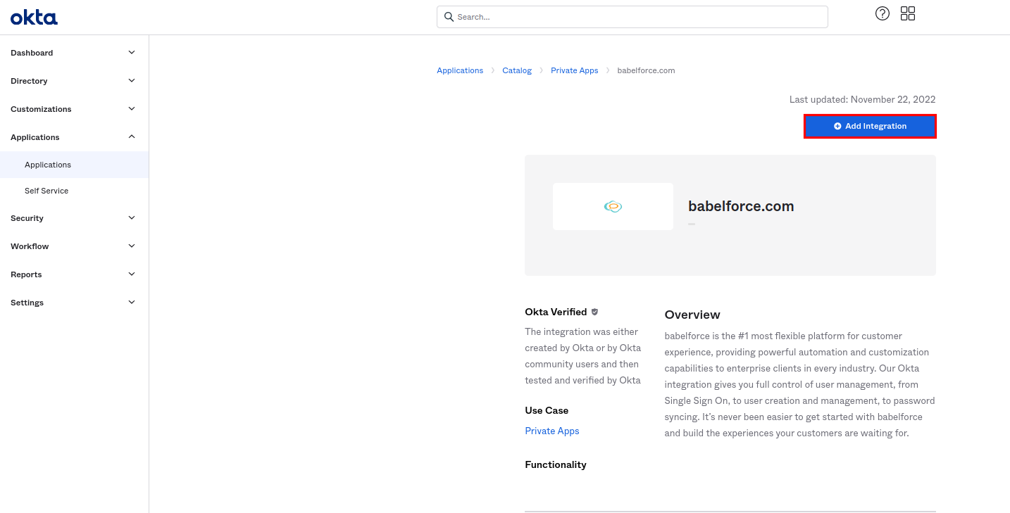Collapse the Applications menu chevron
Screen dimensions: 1010x513
pos(132,137)
